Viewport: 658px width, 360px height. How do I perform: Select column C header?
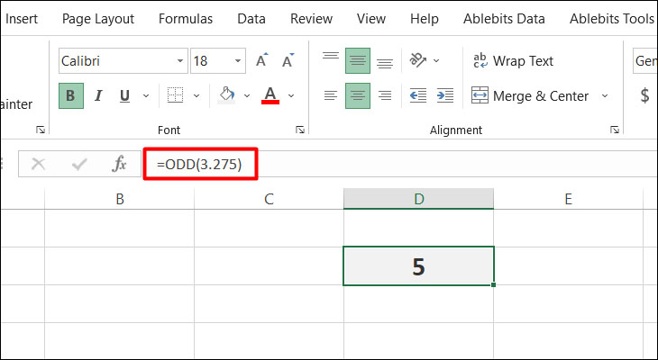click(x=269, y=199)
